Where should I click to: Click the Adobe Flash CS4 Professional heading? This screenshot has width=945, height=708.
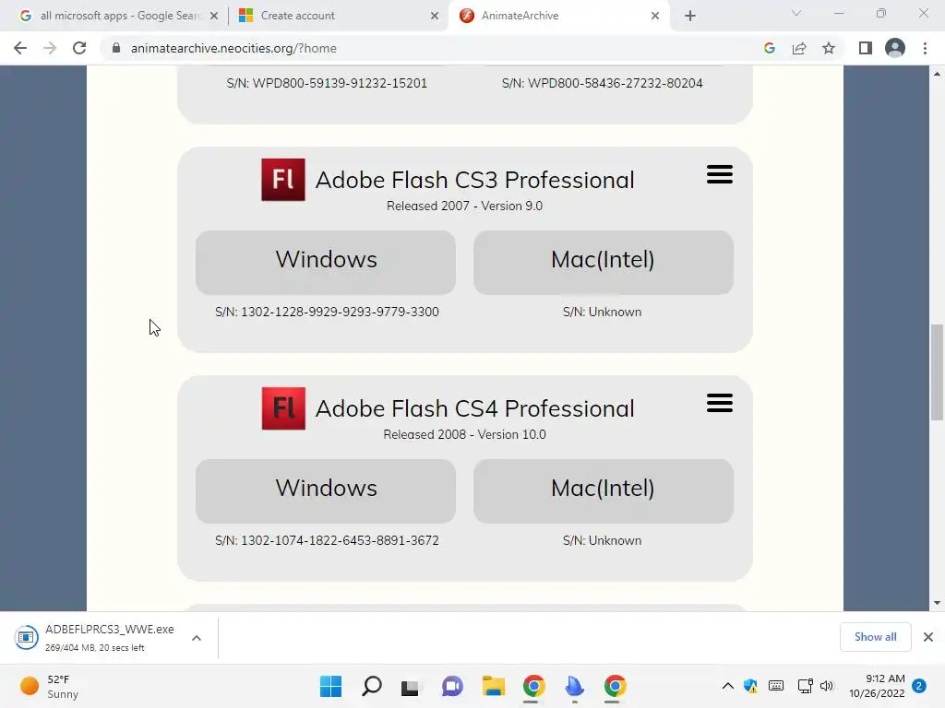[x=475, y=408]
